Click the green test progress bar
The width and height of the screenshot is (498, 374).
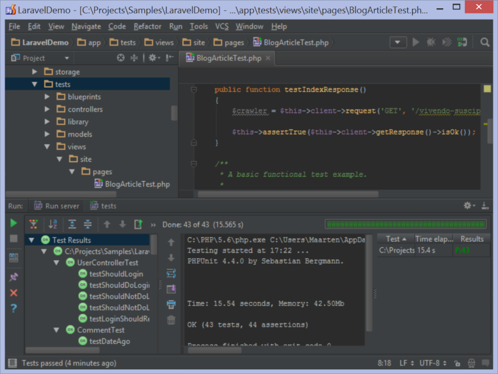[406, 224]
